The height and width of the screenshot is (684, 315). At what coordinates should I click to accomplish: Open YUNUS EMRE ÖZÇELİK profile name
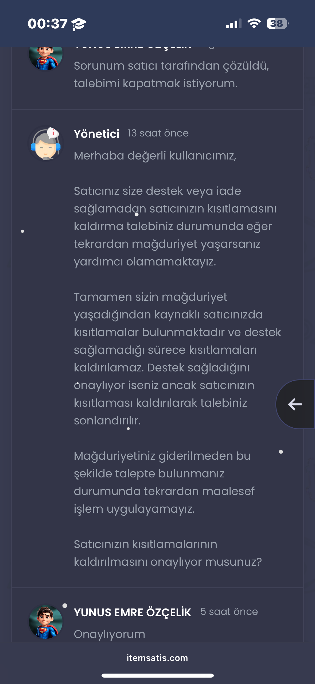pyautogui.click(x=133, y=612)
